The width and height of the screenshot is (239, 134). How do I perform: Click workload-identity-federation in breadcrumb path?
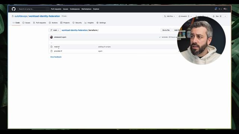[x=74, y=30]
